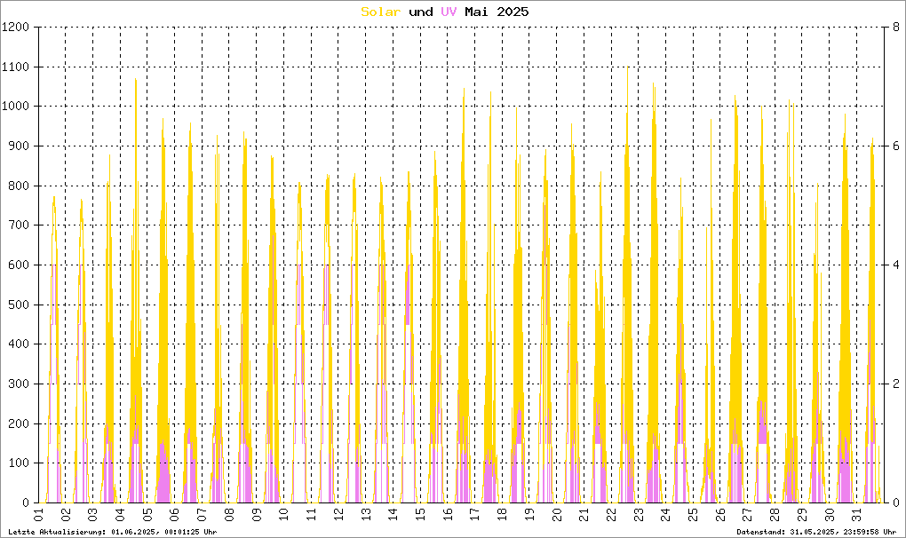
Task: Click day label 21 on the x-axis
Action: [x=584, y=514]
